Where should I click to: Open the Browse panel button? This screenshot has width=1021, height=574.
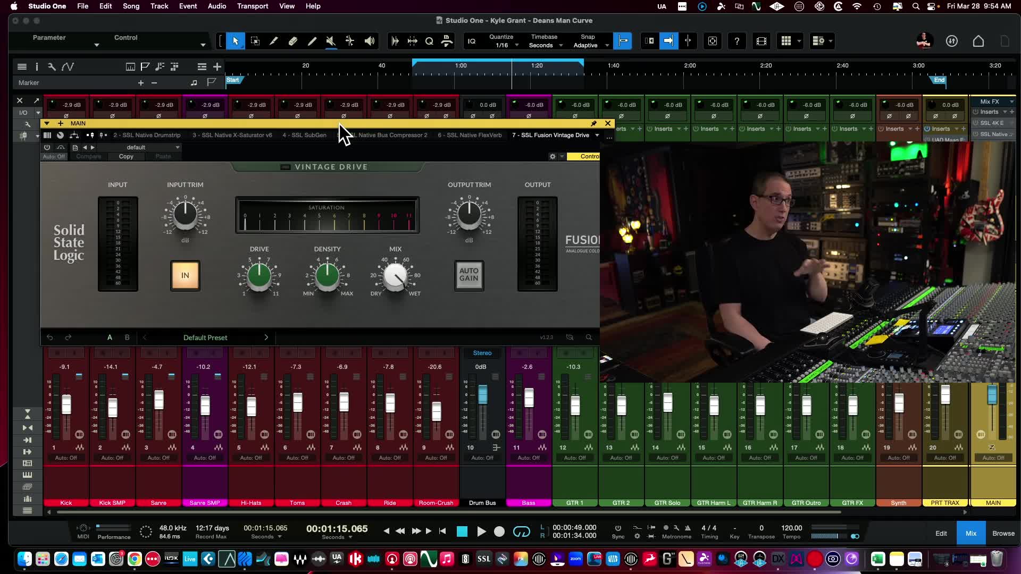[x=1003, y=533]
